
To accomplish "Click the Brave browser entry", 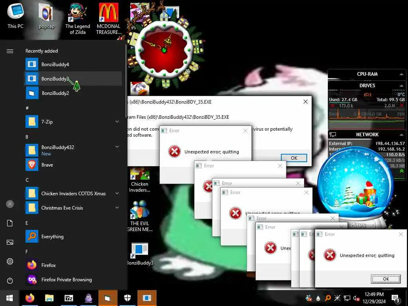I will (73, 165).
